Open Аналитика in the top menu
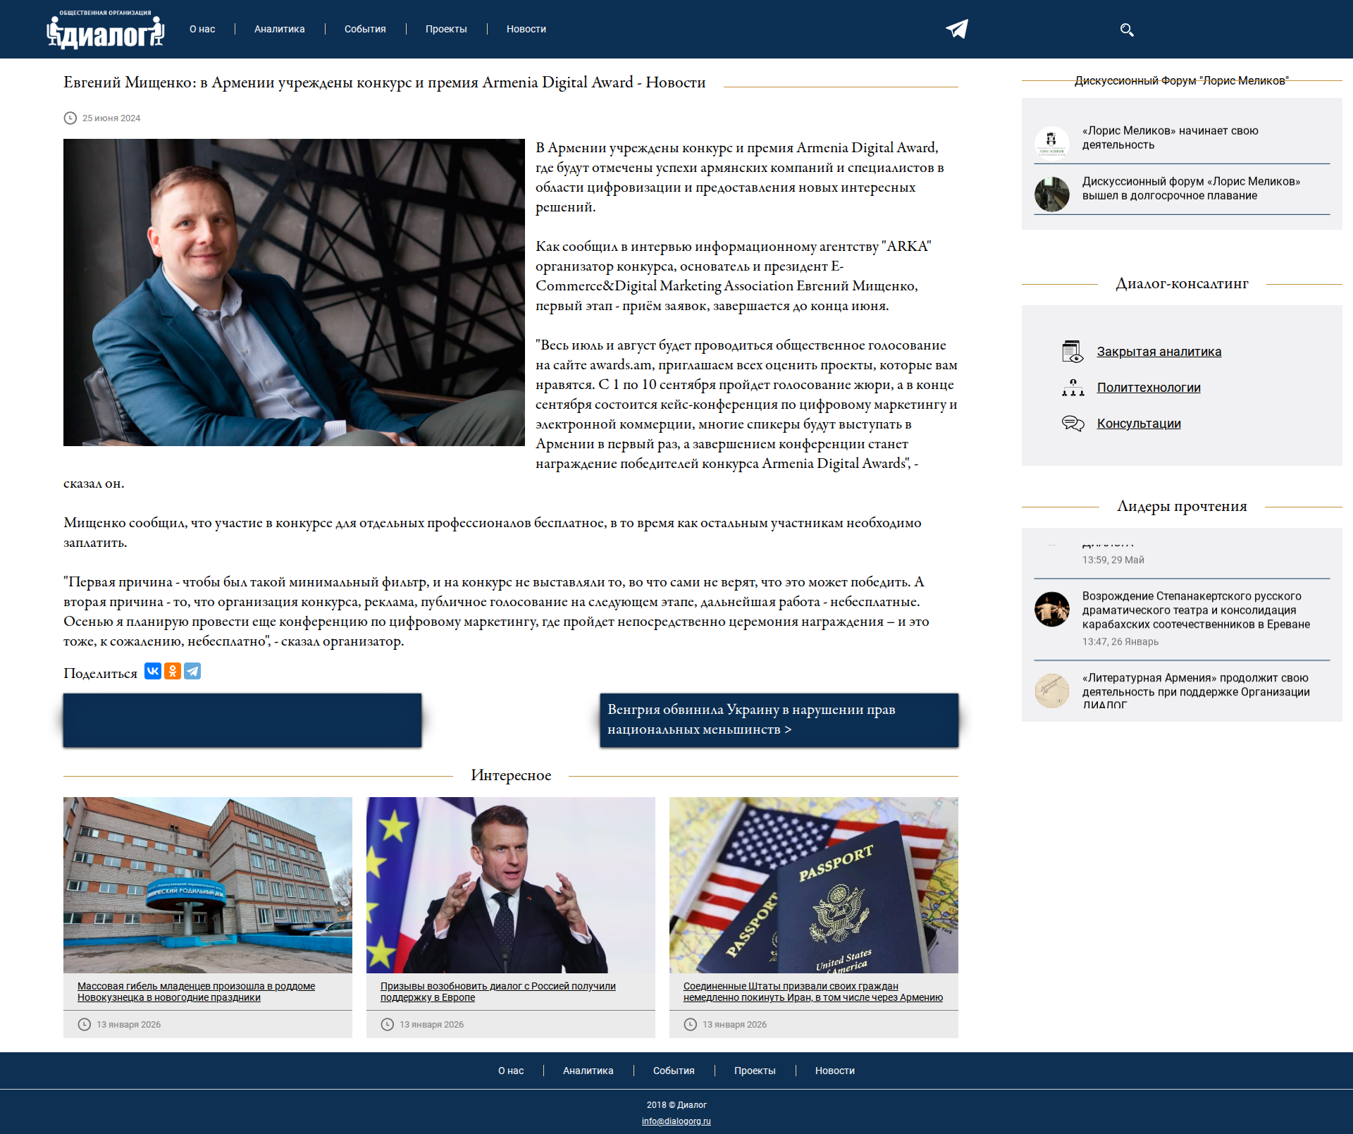 [280, 29]
